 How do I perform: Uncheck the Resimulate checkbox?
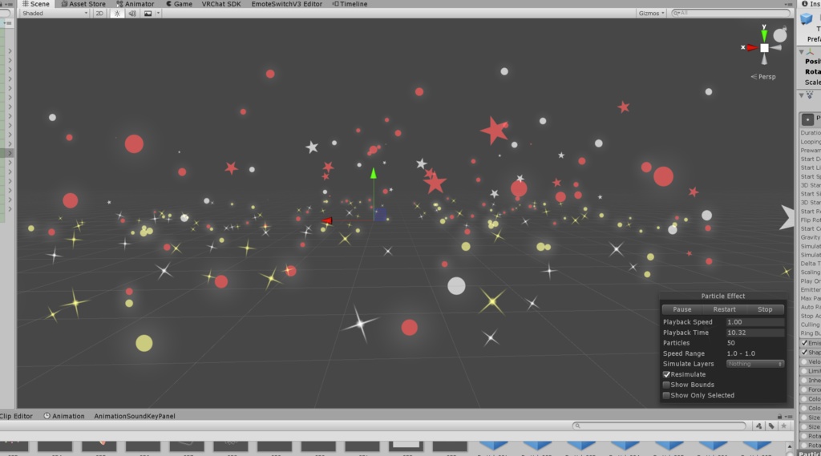[x=666, y=374]
